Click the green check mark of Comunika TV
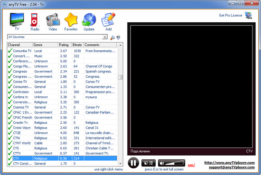 10,51
